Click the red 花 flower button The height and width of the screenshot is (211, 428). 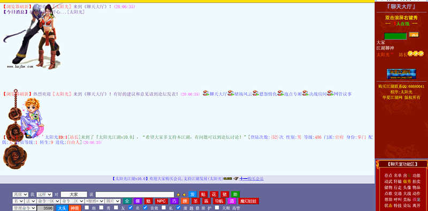coord(214,194)
